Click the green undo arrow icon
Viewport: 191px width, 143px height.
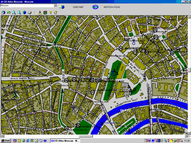pyautogui.click(x=9, y=12)
